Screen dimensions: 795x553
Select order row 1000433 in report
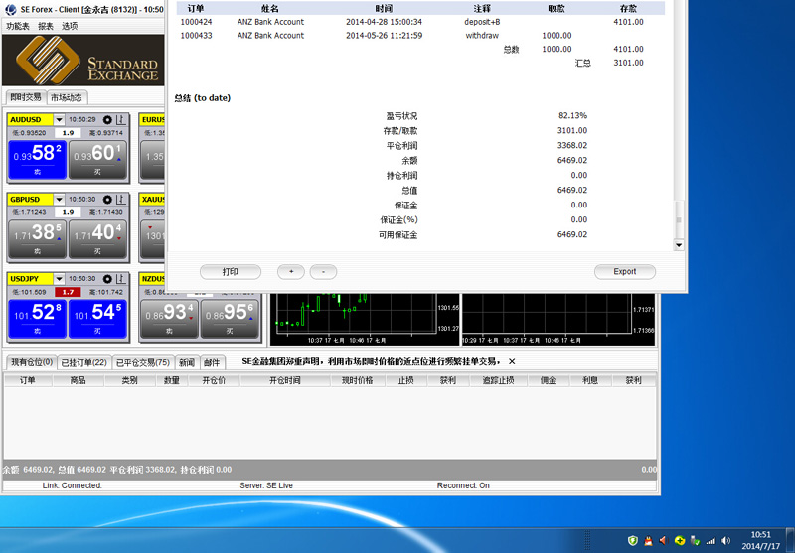(x=419, y=36)
